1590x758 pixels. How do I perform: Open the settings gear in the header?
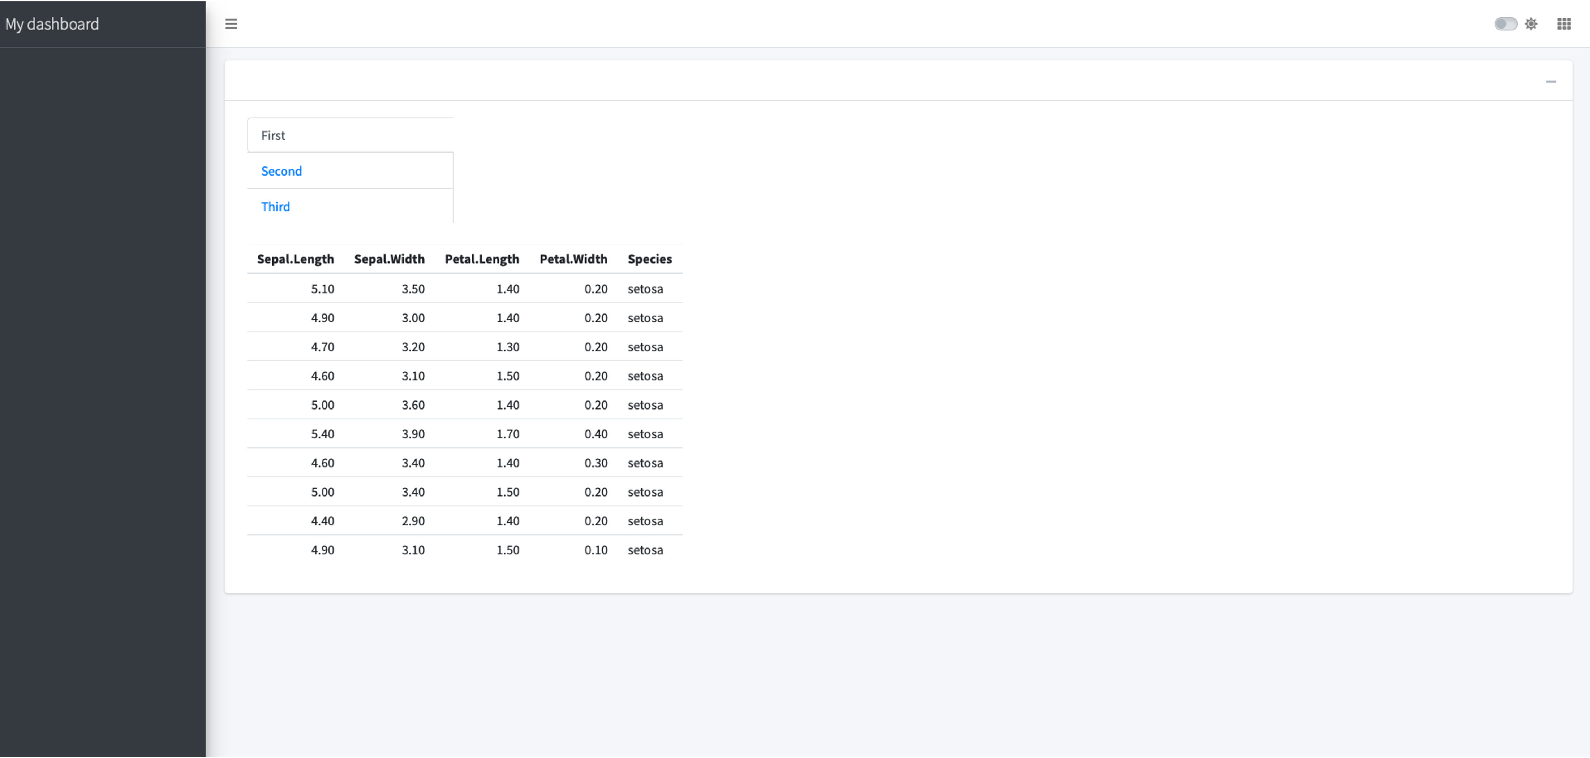(1531, 24)
